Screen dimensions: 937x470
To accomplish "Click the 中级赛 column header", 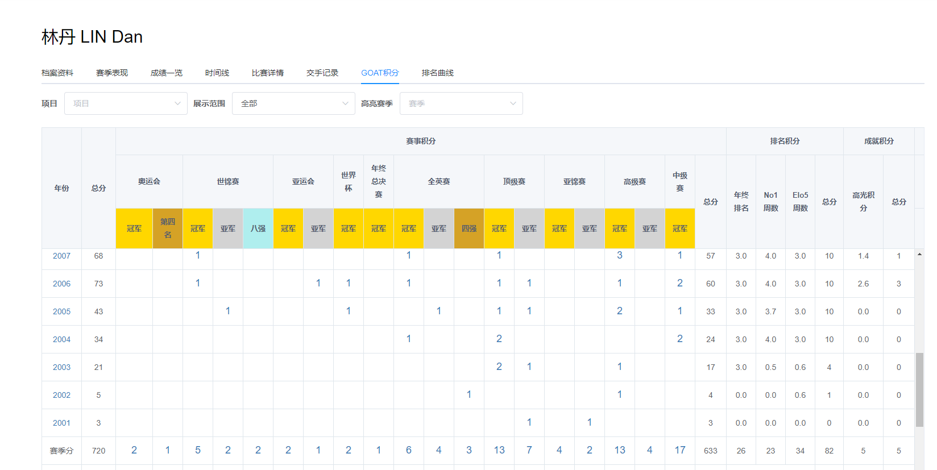I will [680, 182].
